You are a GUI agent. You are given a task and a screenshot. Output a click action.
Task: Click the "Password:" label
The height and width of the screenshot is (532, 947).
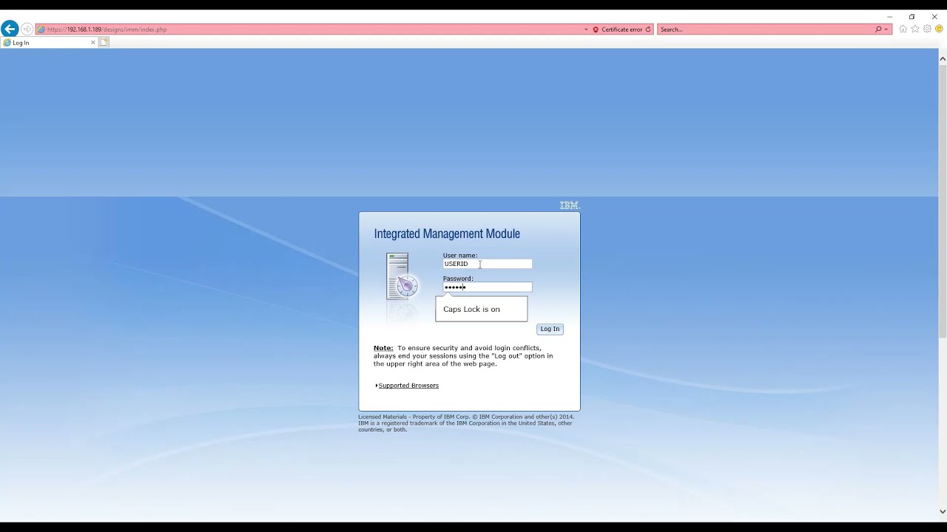coord(458,279)
